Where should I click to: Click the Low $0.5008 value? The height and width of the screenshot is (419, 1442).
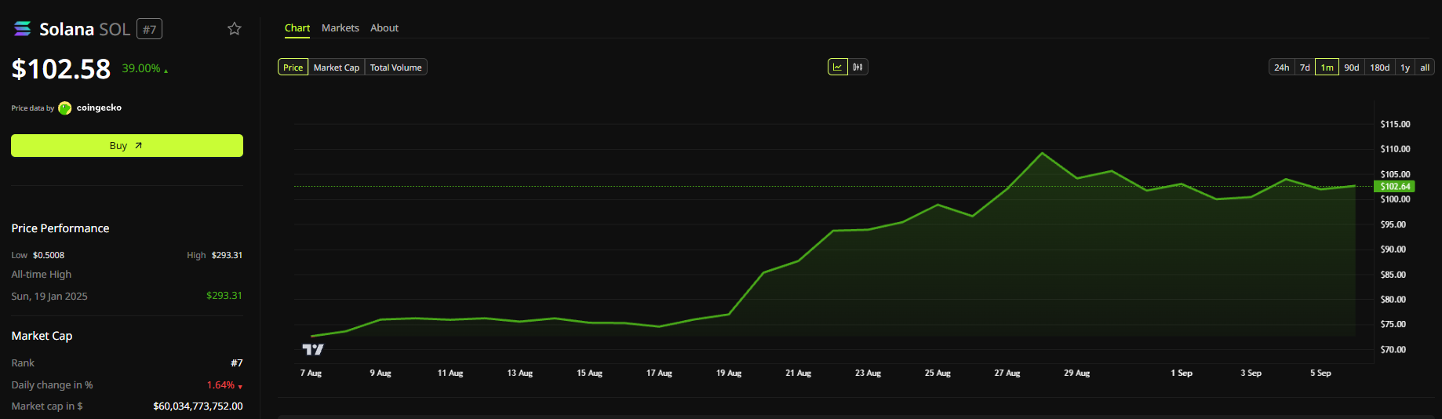[x=49, y=256]
